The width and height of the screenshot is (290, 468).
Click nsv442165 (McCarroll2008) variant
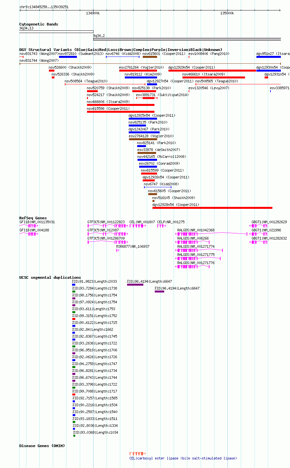coord(147,160)
